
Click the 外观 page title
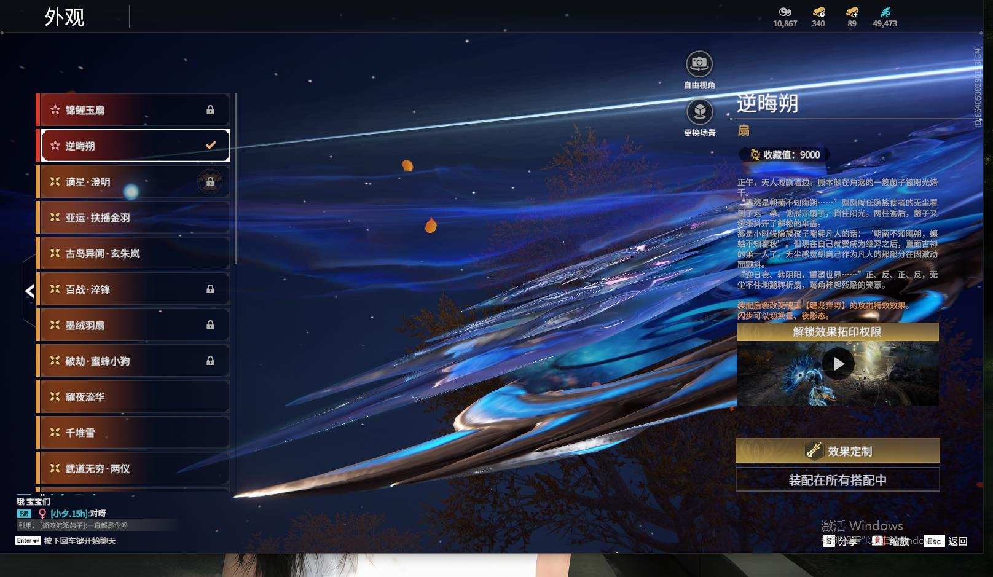coord(65,17)
